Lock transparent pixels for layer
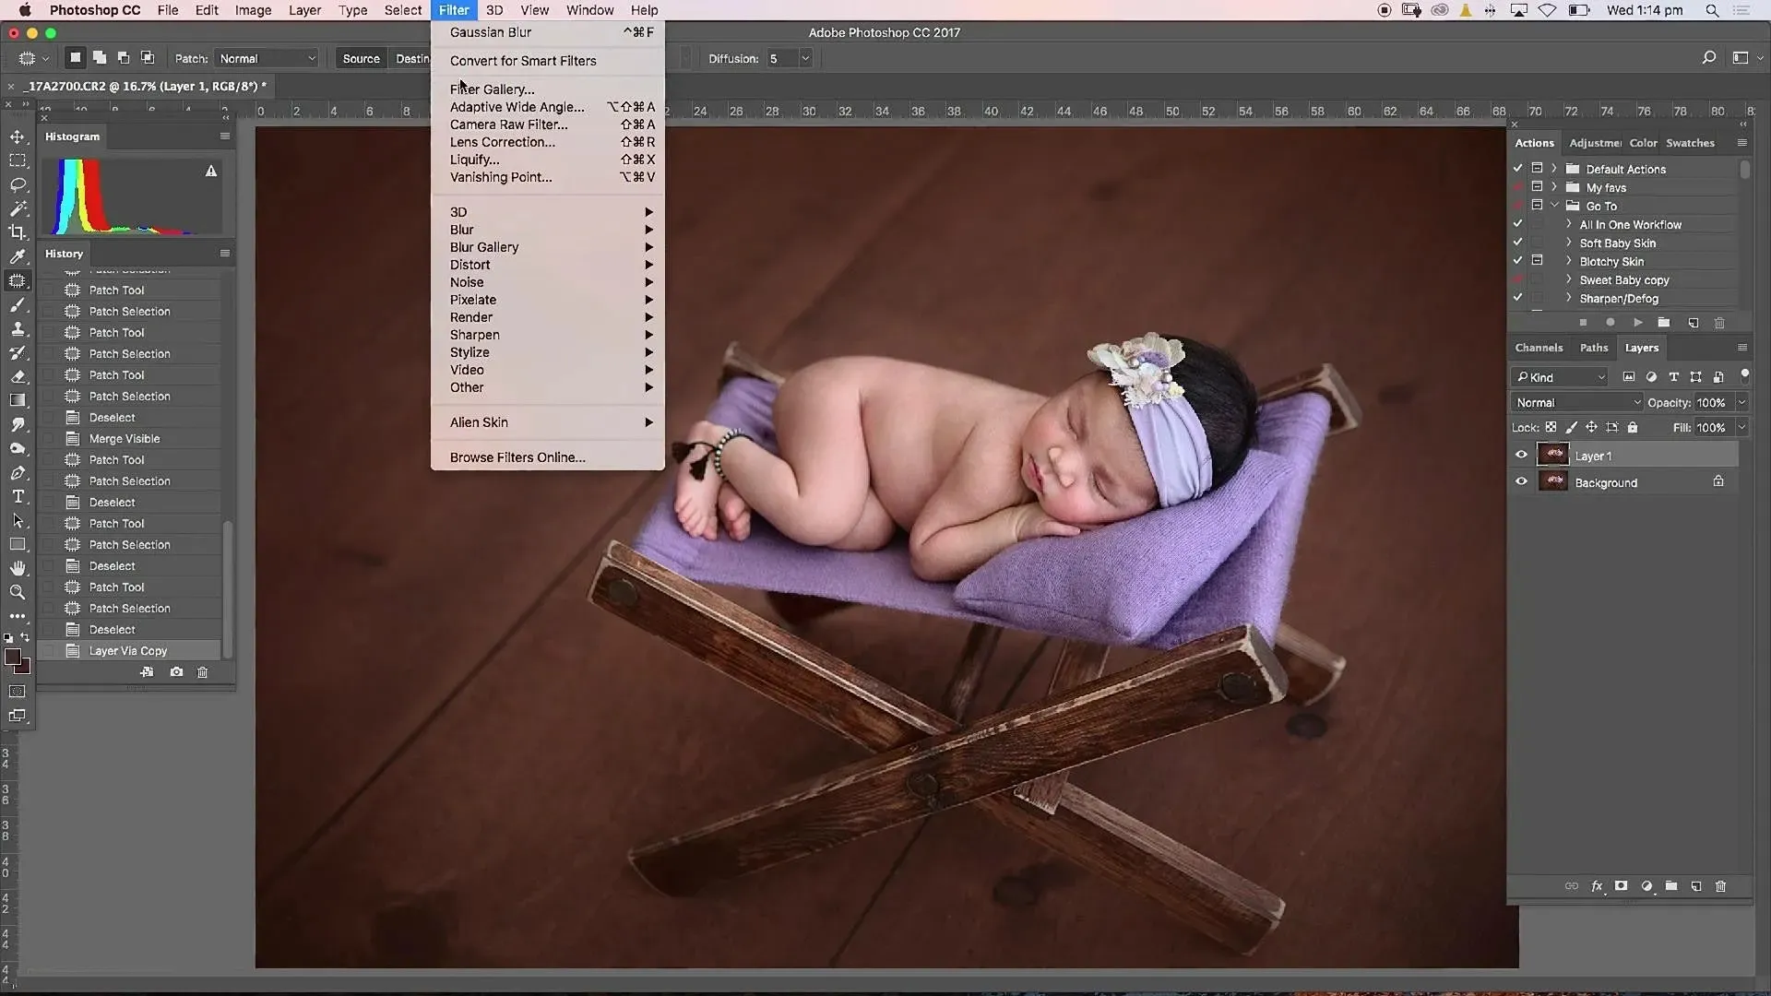Viewport: 1771px width, 996px height. pyautogui.click(x=1551, y=428)
